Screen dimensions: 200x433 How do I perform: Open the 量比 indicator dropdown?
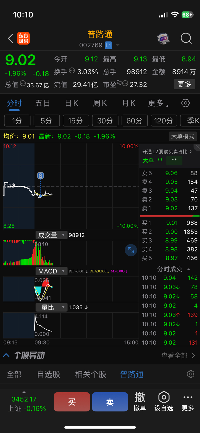pos(51,308)
